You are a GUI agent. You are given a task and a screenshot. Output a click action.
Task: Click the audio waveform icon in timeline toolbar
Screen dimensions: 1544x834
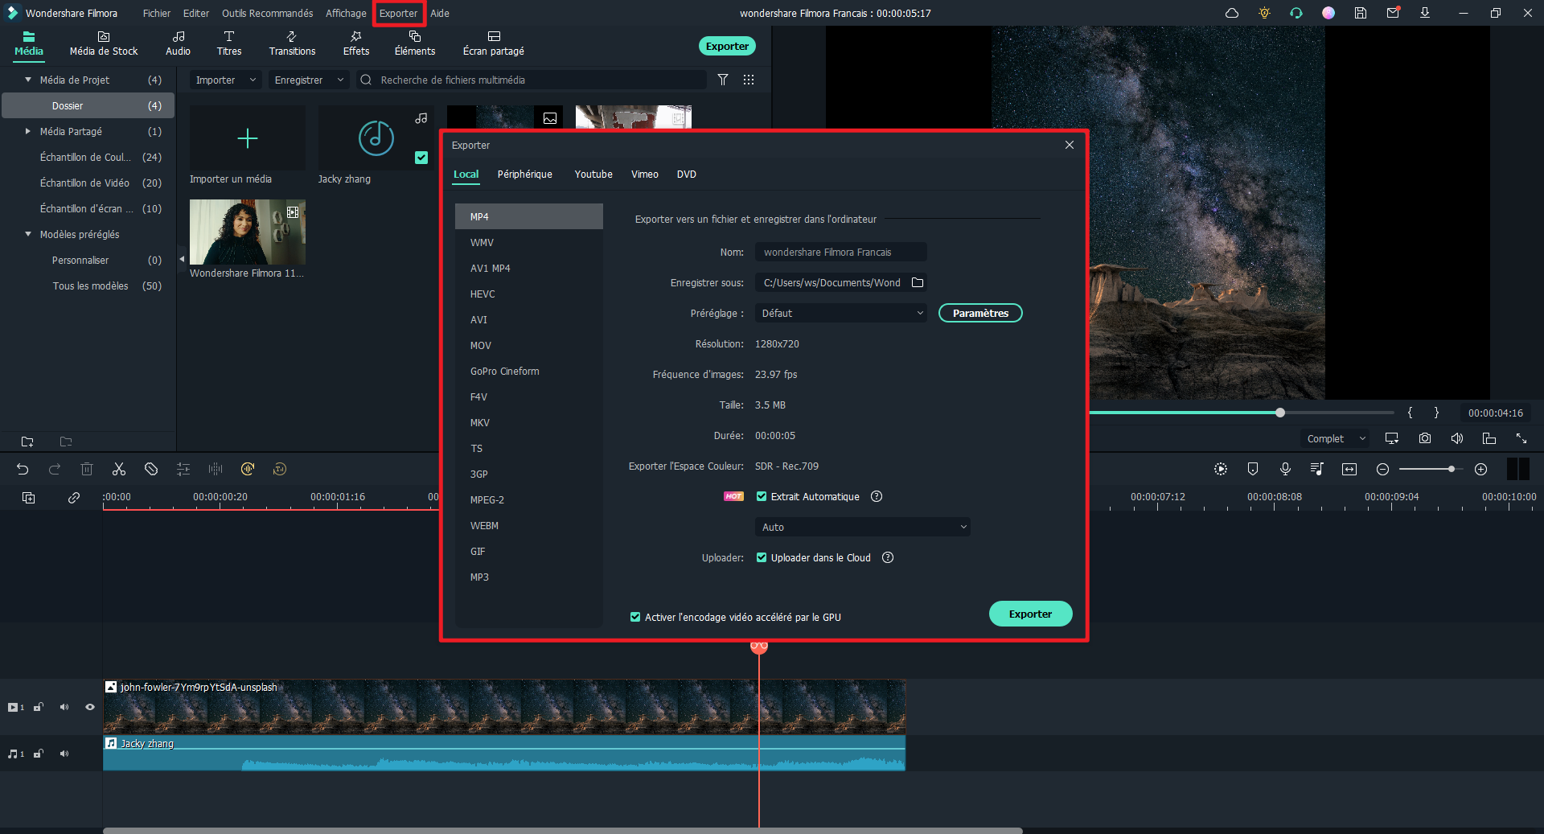coord(216,469)
